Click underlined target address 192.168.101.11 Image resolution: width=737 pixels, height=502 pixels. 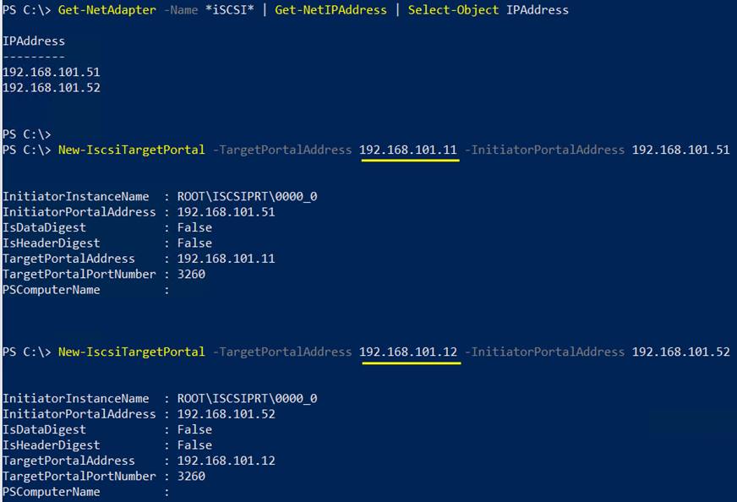click(408, 150)
